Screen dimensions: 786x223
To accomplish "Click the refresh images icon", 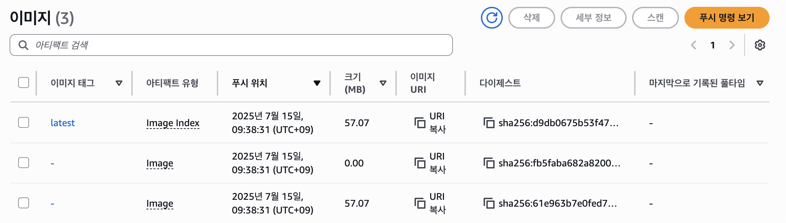I will [x=492, y=18].
